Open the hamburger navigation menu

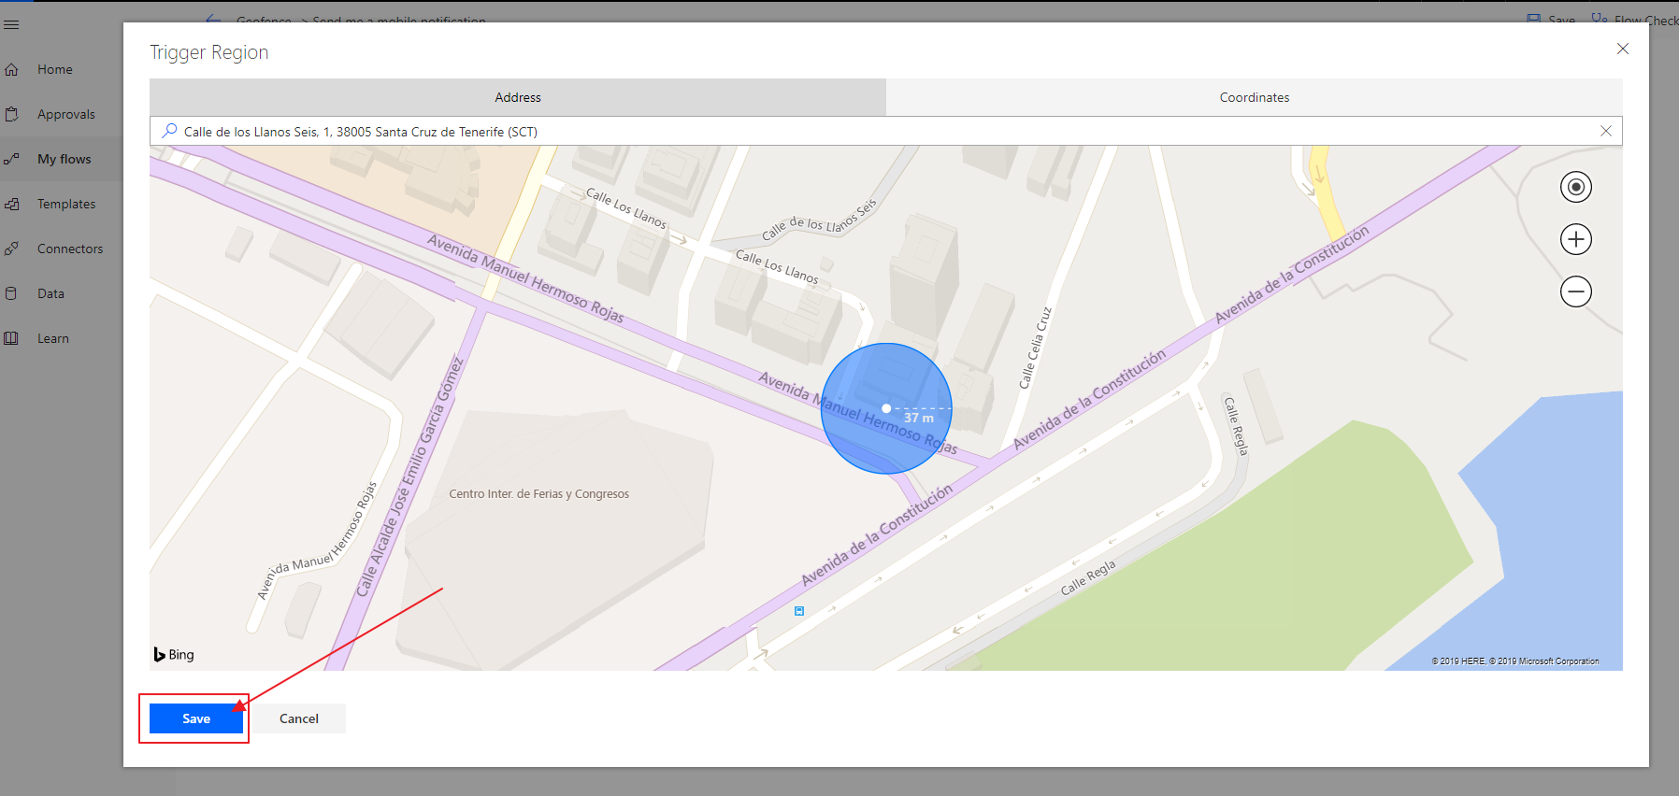tap(11, 24)
